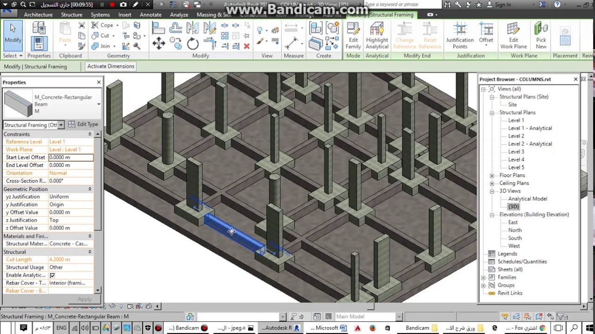Switch to the Annotate ribbon tab
The image size is (595, 334).
pos(151,15)
